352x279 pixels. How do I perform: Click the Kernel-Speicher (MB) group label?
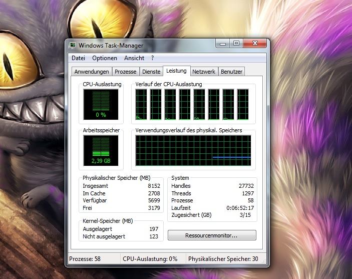point(108,221)
